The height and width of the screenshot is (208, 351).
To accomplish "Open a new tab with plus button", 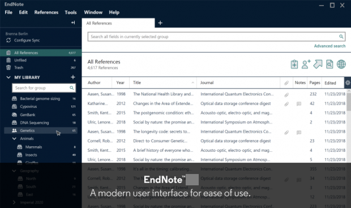I will click(x=160, y=23).
